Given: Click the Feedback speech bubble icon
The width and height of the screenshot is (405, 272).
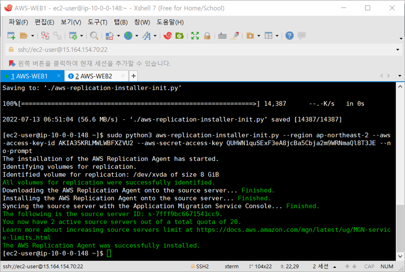Looking at the screenshot, I should pyautogui.click(x=302, y=36).
